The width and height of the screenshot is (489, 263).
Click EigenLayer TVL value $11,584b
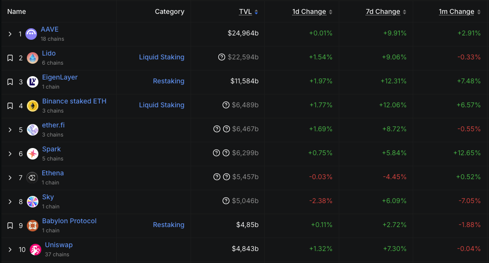coord(245,81)
